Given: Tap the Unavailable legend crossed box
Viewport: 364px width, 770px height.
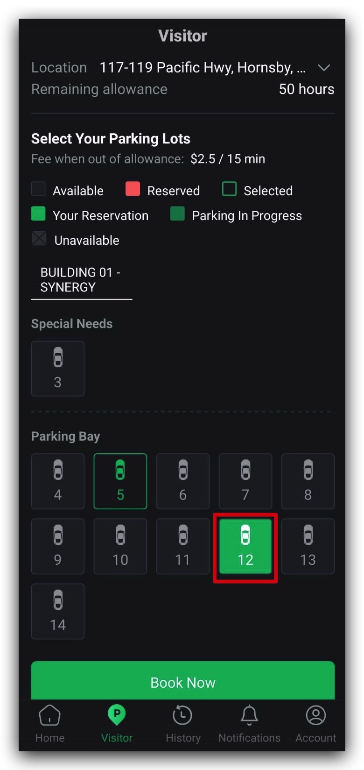Looking at the screenshot, I should pyautogui.click(x=39, y=239).
